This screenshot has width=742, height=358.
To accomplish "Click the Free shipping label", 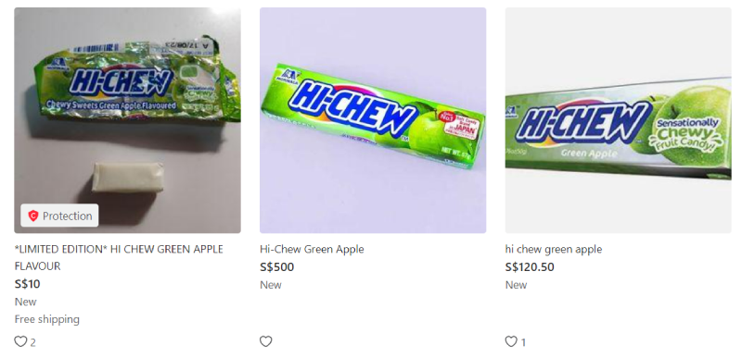I will click(47, 319).
